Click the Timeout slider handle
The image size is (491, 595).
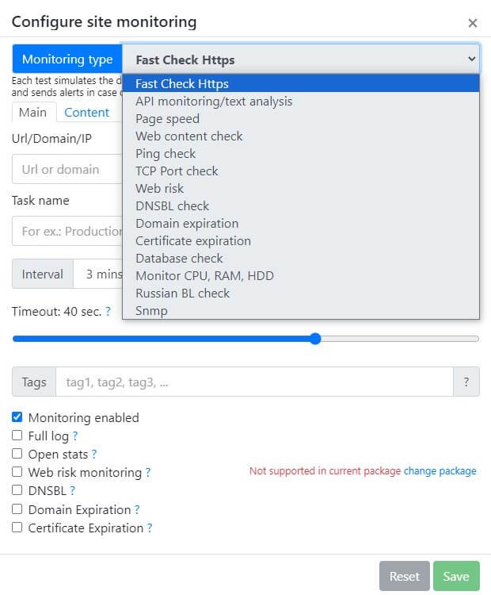click(315, 339)
